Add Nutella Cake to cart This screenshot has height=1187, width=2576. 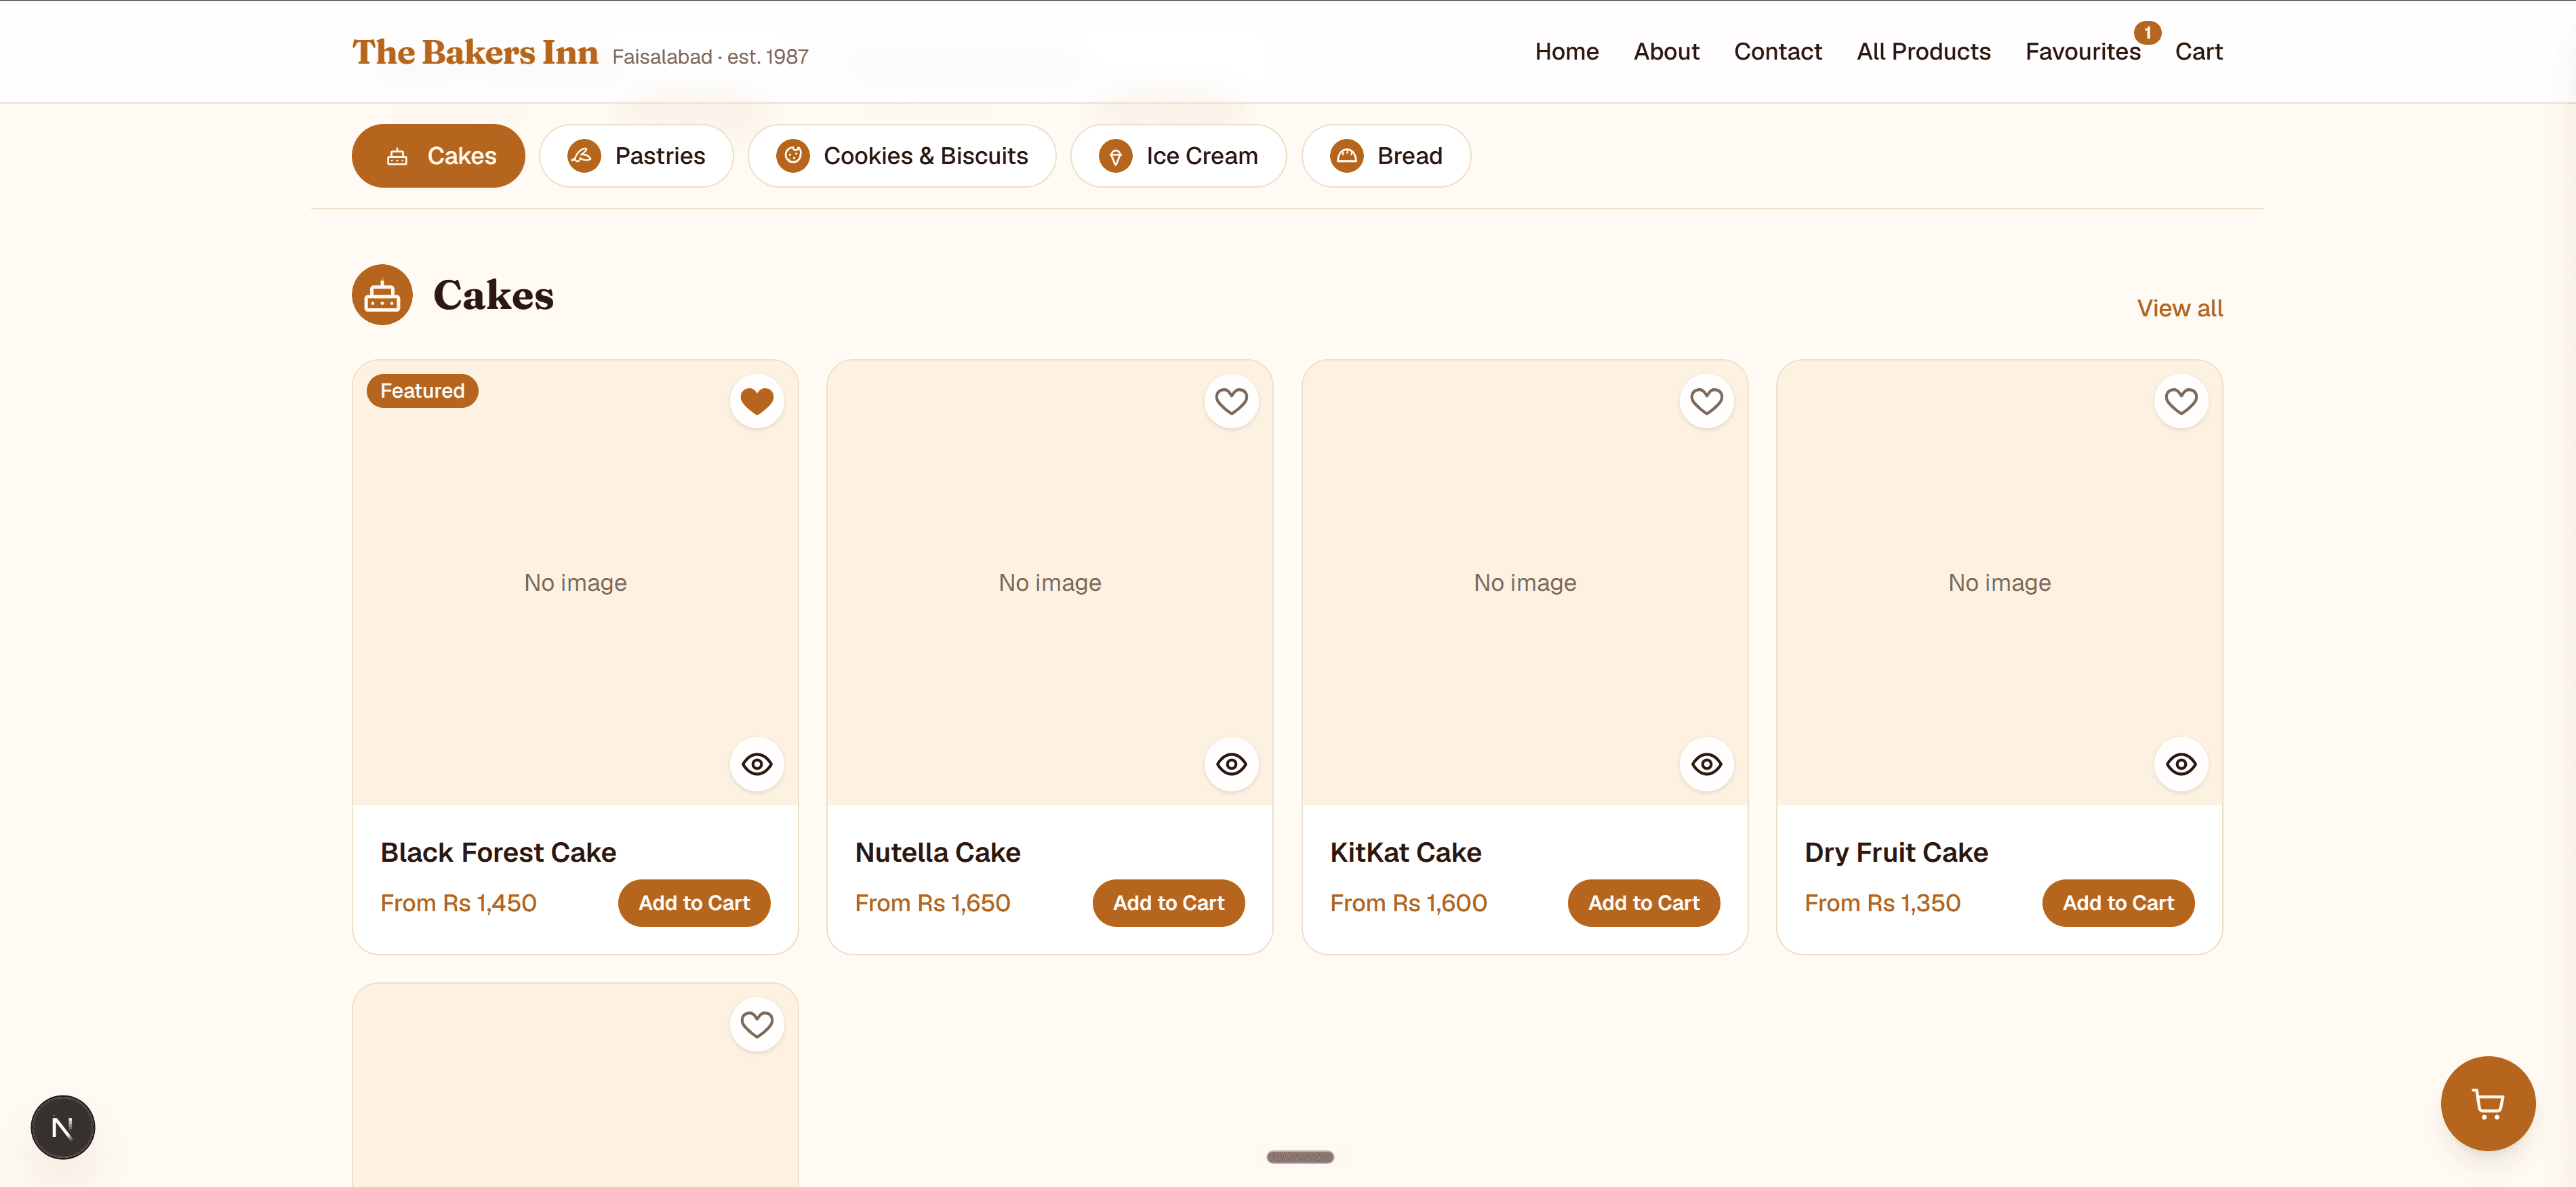coord(1168,903)
